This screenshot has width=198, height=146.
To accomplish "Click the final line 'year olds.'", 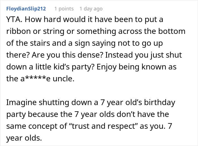I will pos(24,138).
